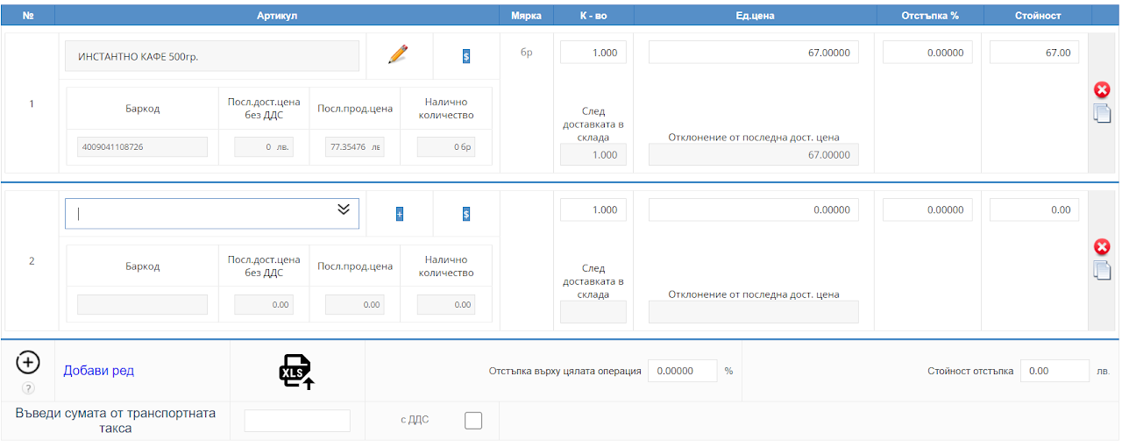Delete row 1 with red X icon
1122x447 pixels.
(x=1103, y=89)
